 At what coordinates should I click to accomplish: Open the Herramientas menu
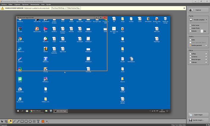[x=35, y=4]
